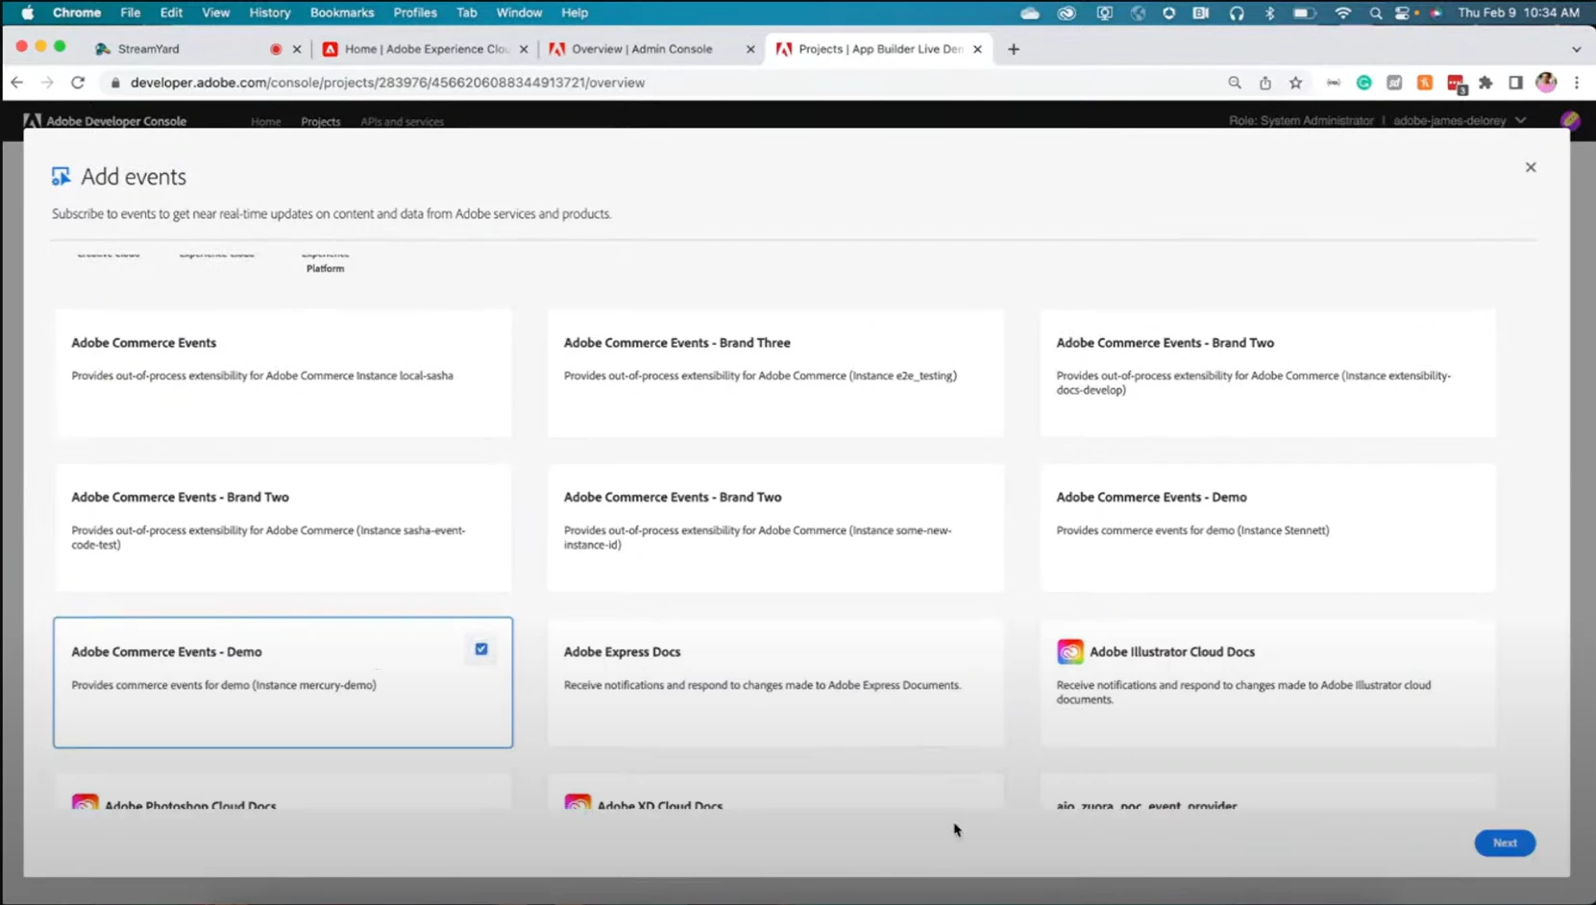This screenshot has height=905, width=1596.
Task: Open Spotlight search in menu bar
Action: pyautogui.click(x=1375, y=12)
